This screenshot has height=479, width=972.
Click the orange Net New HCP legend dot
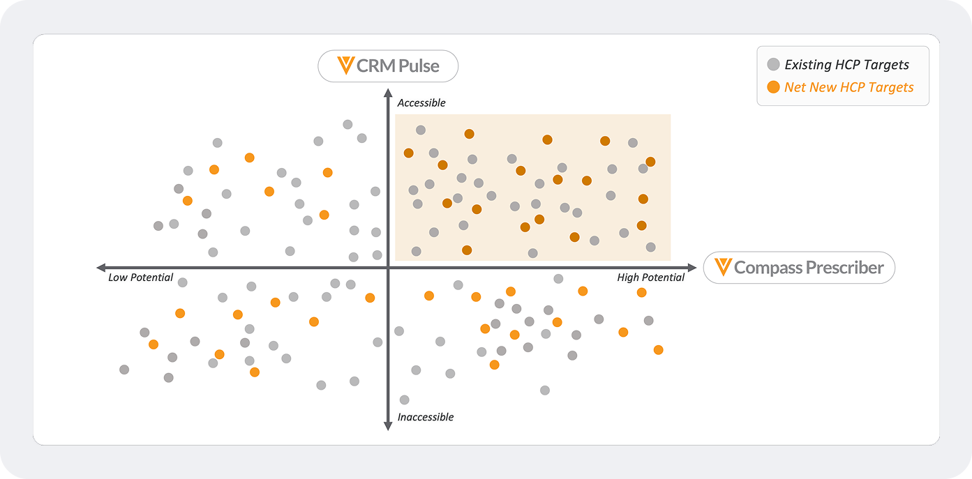pos(773,87)
